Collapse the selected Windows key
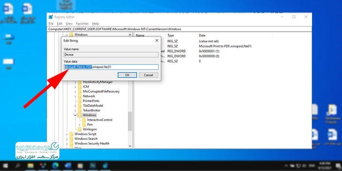The image size is (342, 171). pyautogui.click(x=75, y=115)
